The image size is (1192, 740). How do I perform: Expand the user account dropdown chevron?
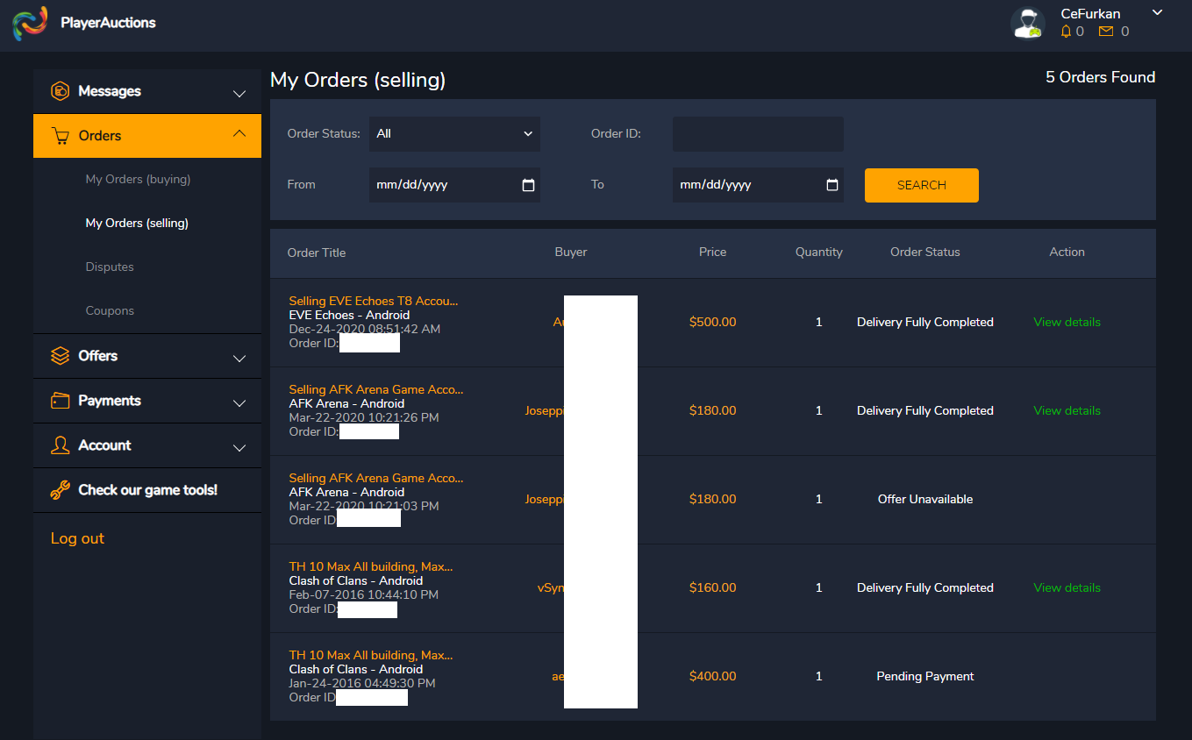click(x=1157, y=12)
